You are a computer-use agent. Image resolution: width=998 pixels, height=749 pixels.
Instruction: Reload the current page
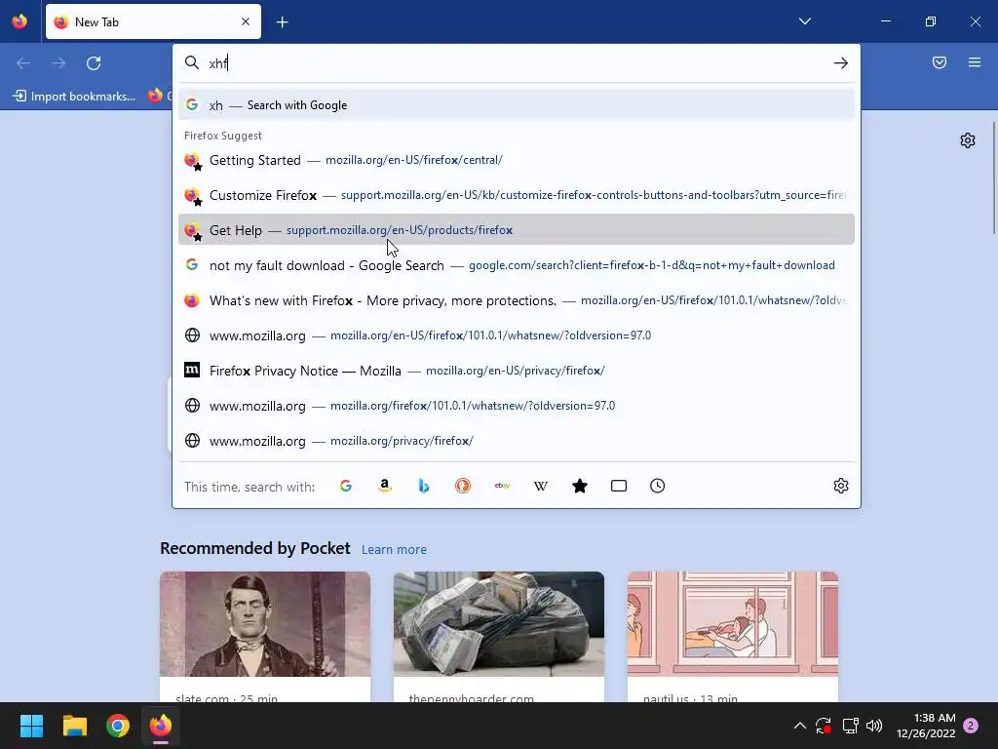coord(94,63)
